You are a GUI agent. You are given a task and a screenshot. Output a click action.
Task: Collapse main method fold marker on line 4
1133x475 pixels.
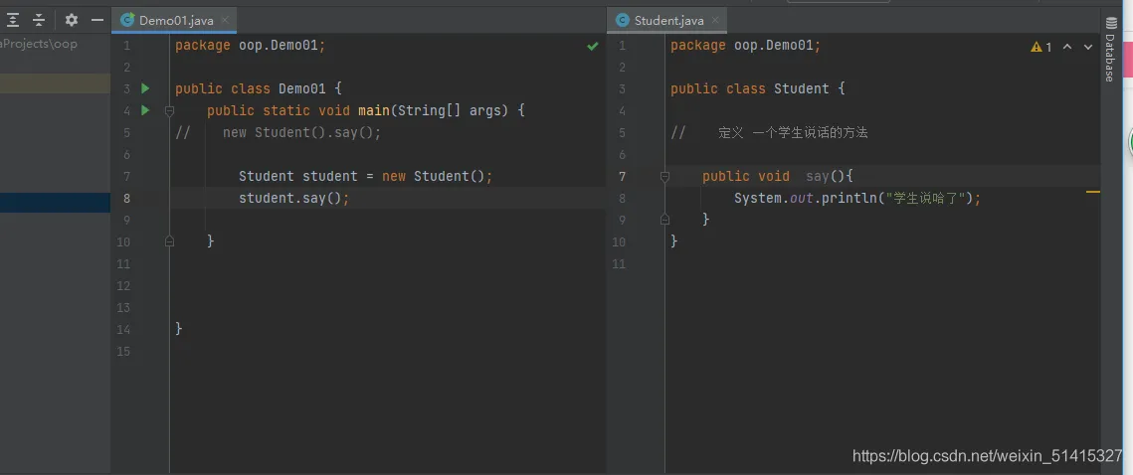(170, 111)
